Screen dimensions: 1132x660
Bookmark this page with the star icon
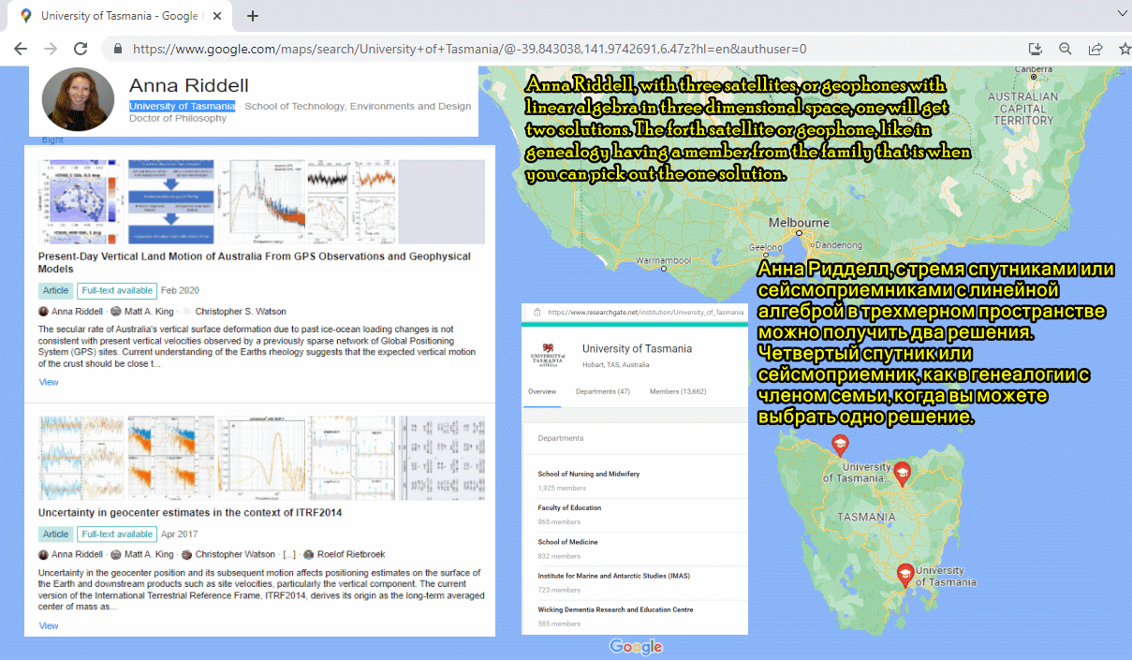[x=1125, y=49]
